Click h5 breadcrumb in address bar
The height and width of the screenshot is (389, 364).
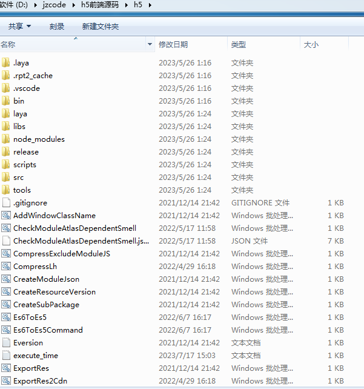(138, 5)
